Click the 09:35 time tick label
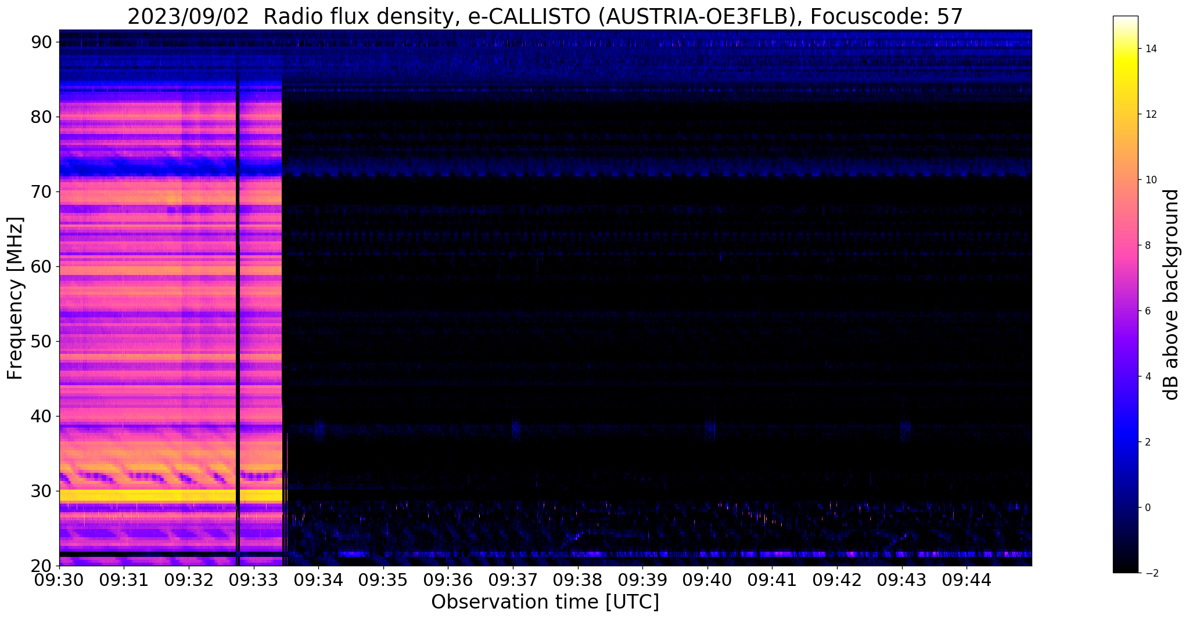 pos(383,579)
